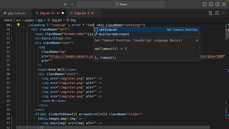
Task: Click the horizontal scrollbar at the bottom
Action: pos(113,128)
